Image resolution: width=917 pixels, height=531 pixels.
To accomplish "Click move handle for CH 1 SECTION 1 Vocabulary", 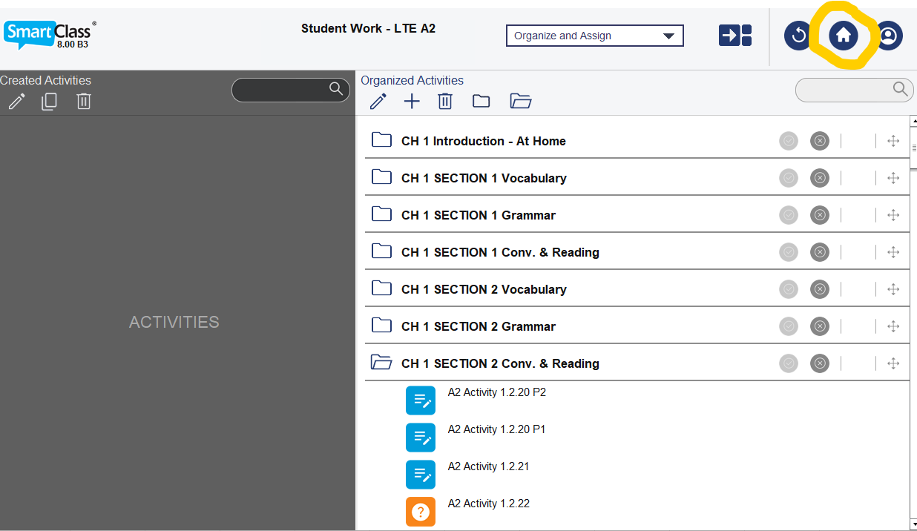I will coord(893,178).
